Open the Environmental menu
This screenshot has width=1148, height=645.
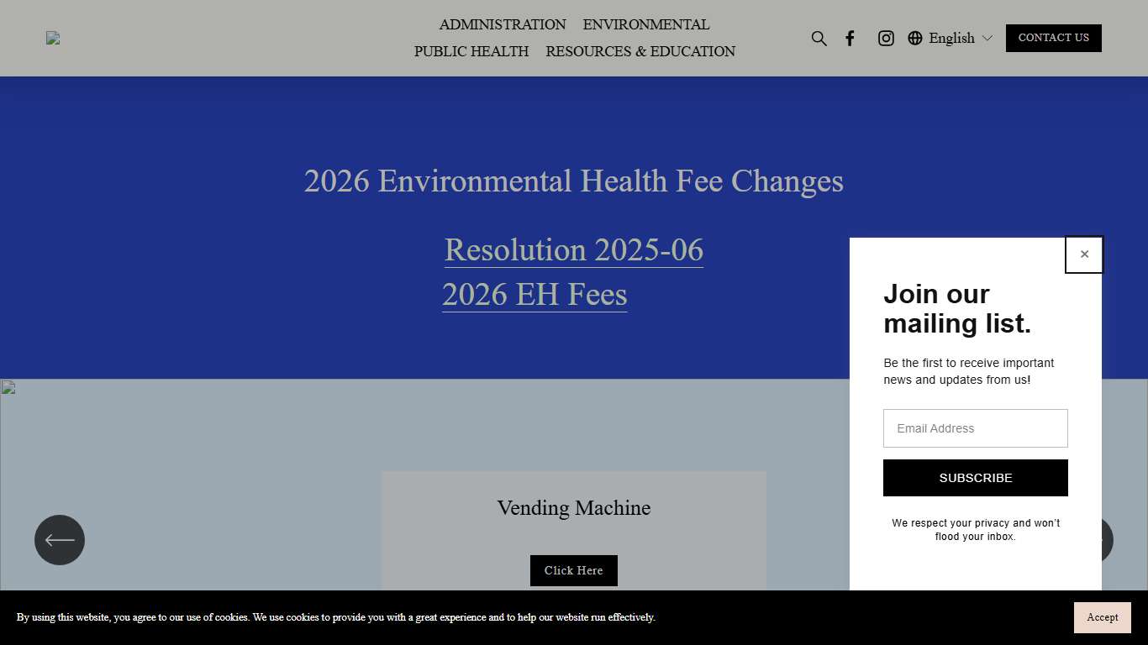645,24
